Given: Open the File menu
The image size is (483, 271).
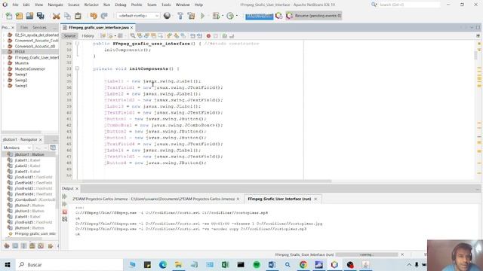Looking at the screenshot, I should 15,5.
